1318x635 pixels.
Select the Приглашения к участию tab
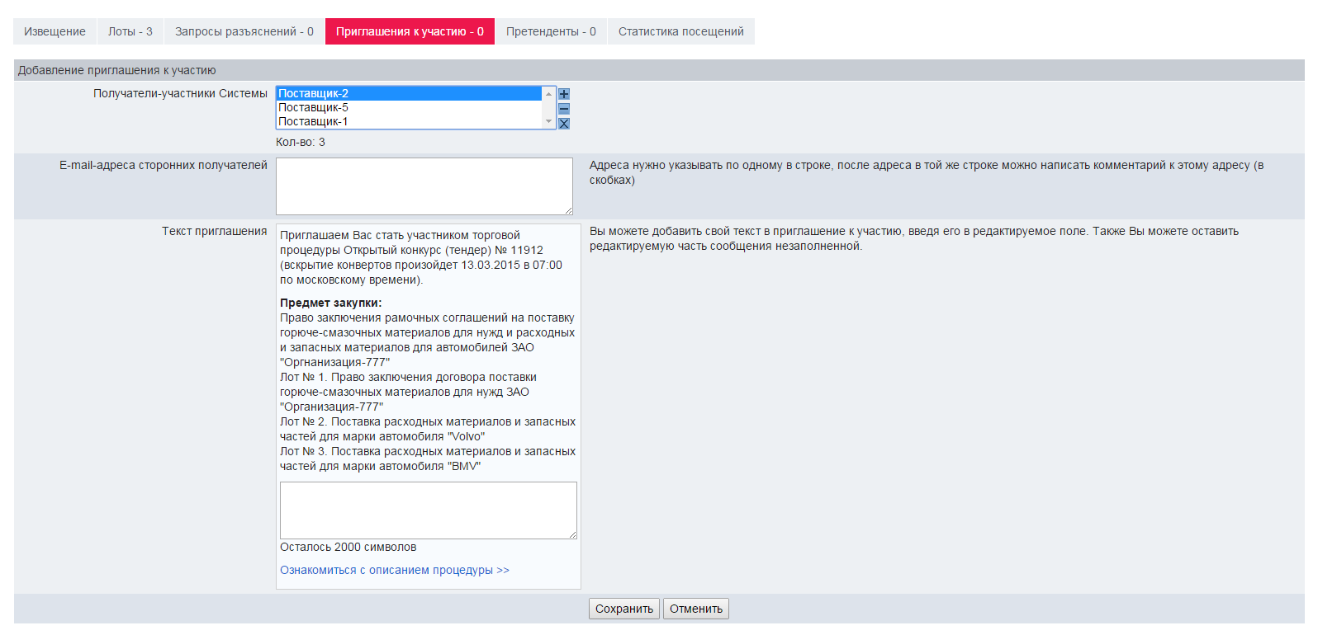coord(410,31)
